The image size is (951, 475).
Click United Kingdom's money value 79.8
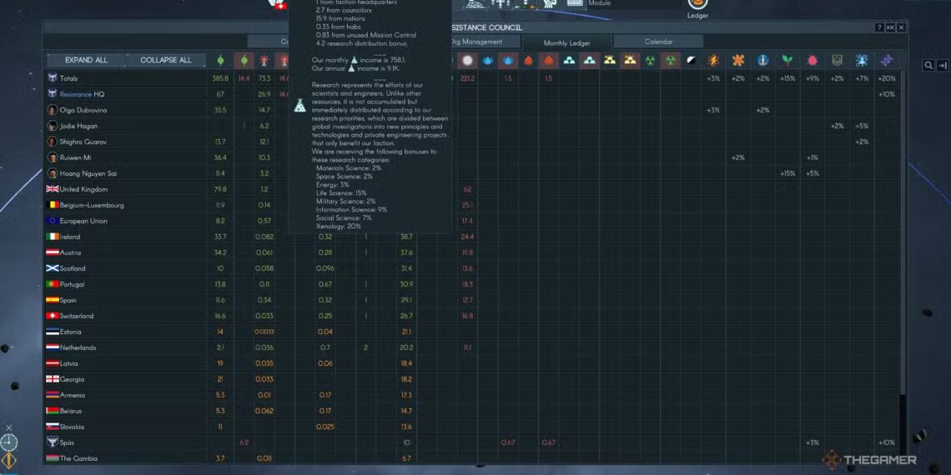pyautogui.click(x=220, y=189)
